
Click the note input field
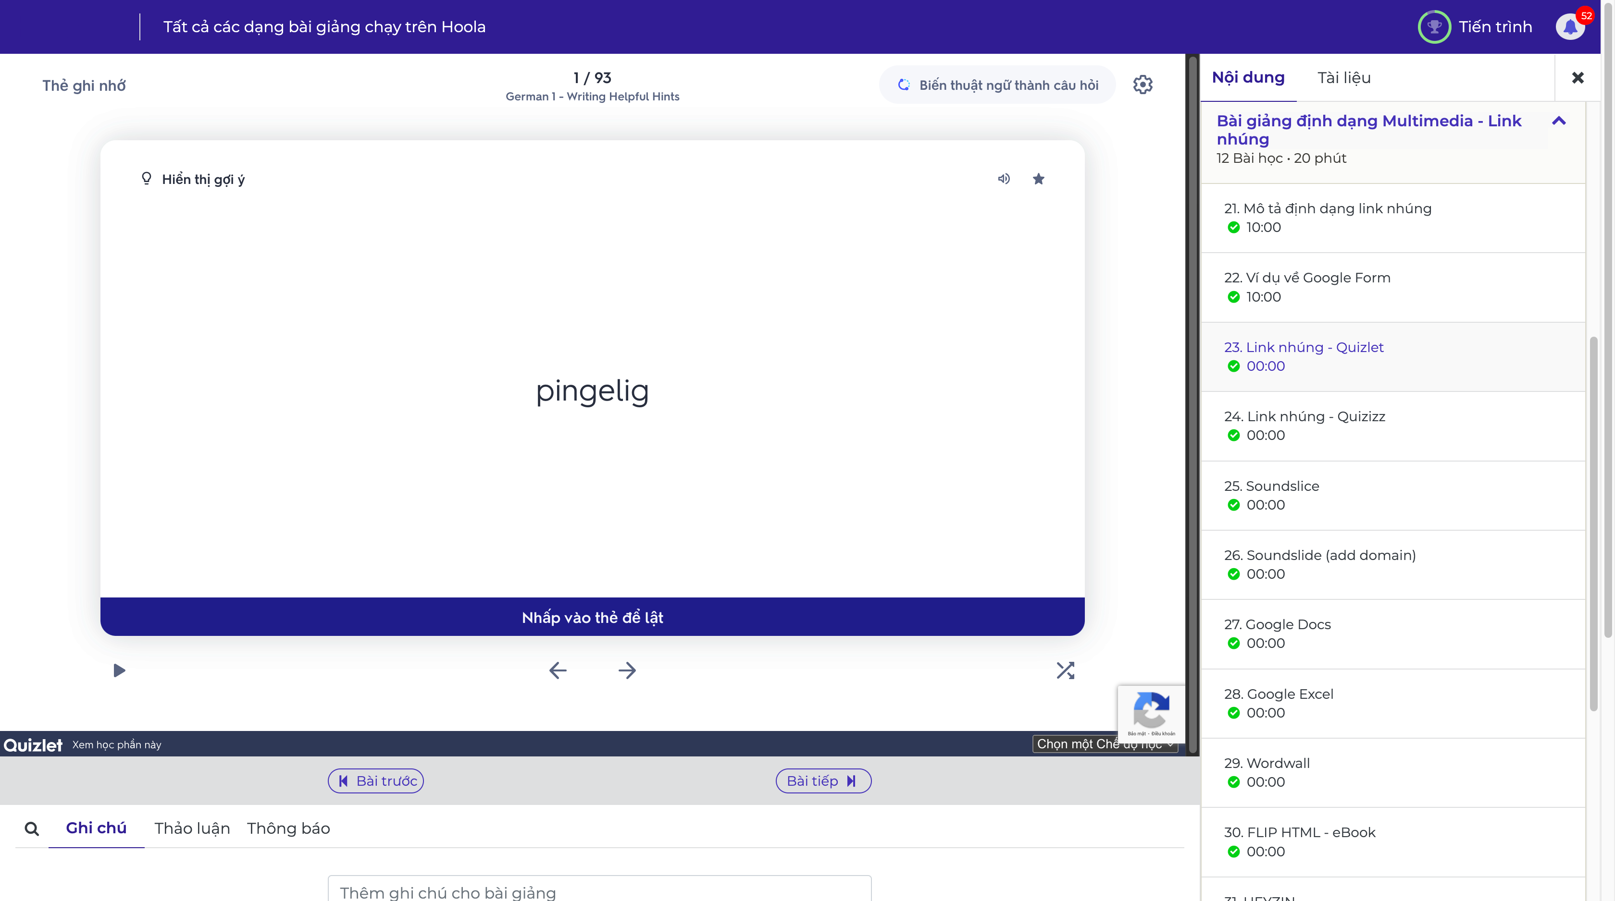coord(599,891)
